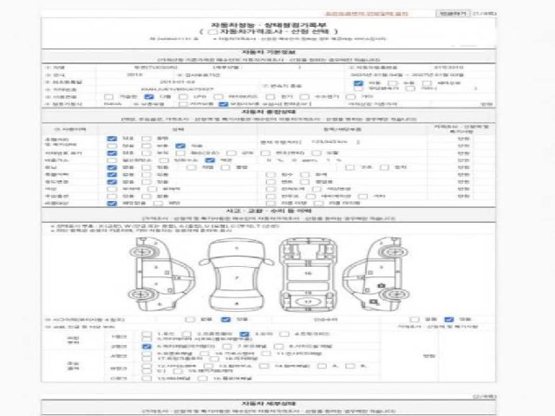The height and width of the screenshot is (416, 555).
Task: Uncheck the 보험사보증 warranty checkbox
Action: tap(224, 104)
